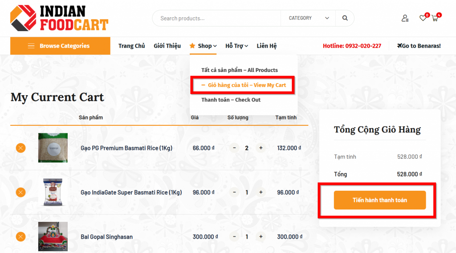Image resolution: width=456 pixels, height=253 pixels.
Task: Open Giới Thiệu page
Action: tap(167, 46)
